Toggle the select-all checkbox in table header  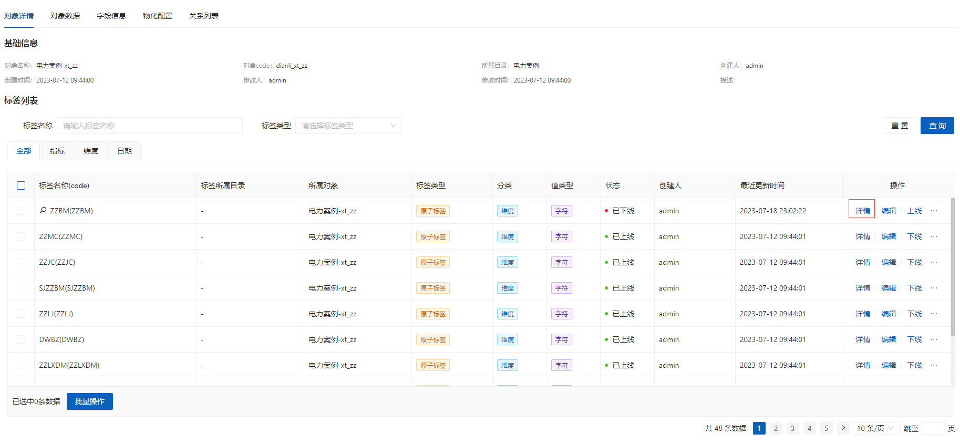(x=21, y=185)
